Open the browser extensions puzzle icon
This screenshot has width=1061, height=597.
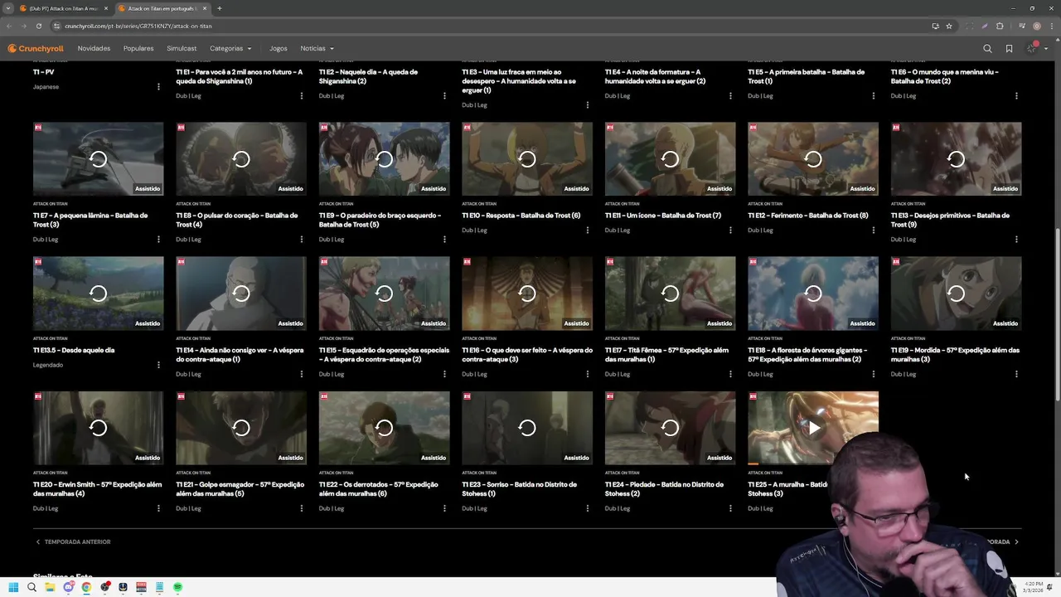pyautogui.click(x=1000, y=26)
